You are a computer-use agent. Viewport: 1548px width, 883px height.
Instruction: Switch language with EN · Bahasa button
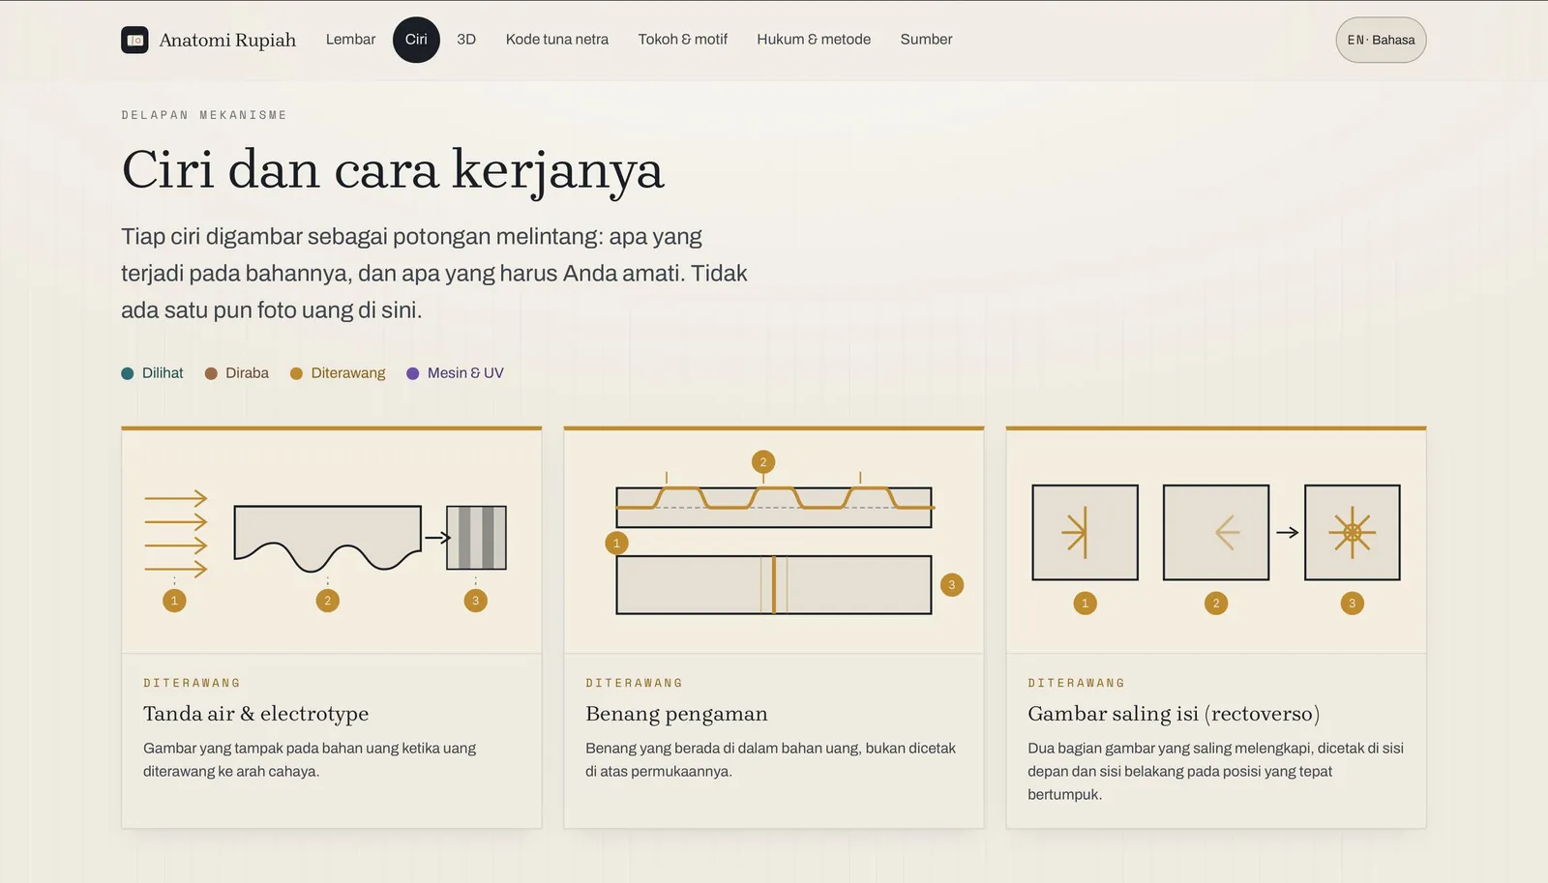(1381, 40)
